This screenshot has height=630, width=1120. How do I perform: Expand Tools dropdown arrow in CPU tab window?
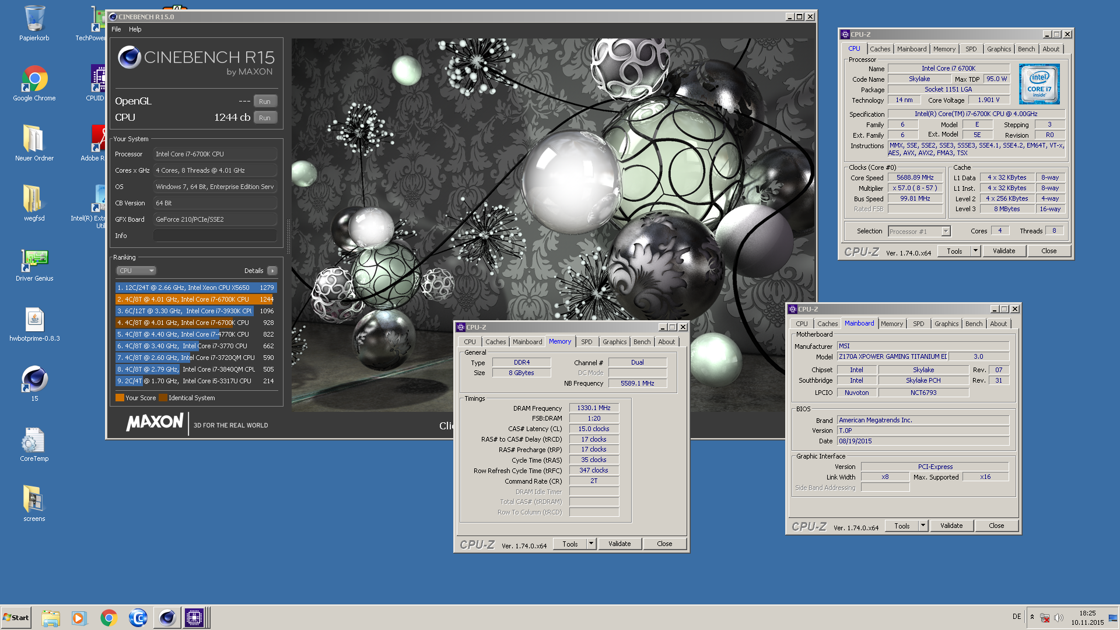[x=975, y=251]
